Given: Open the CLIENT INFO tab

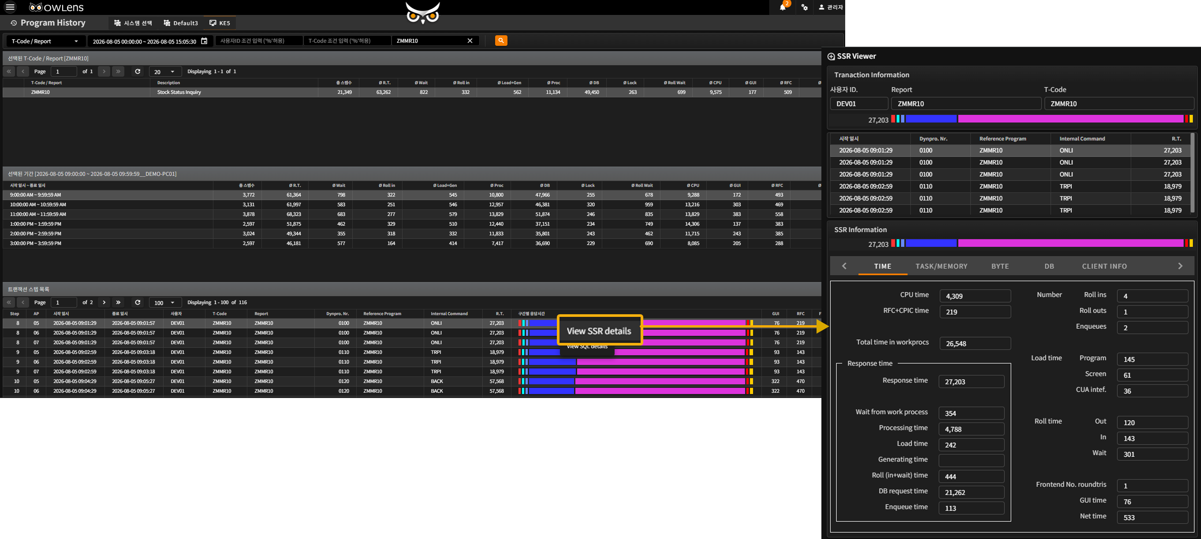Looking at the screenshot, I should click(1104, 266).
